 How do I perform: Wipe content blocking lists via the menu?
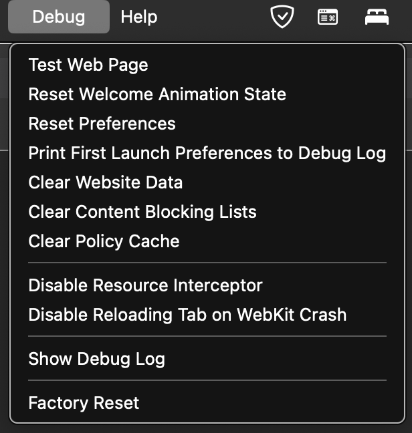pos(142,212)
